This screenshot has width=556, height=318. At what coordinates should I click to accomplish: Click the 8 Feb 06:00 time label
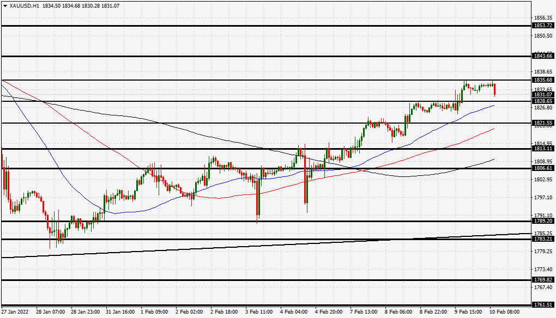[x=398, y=312]
